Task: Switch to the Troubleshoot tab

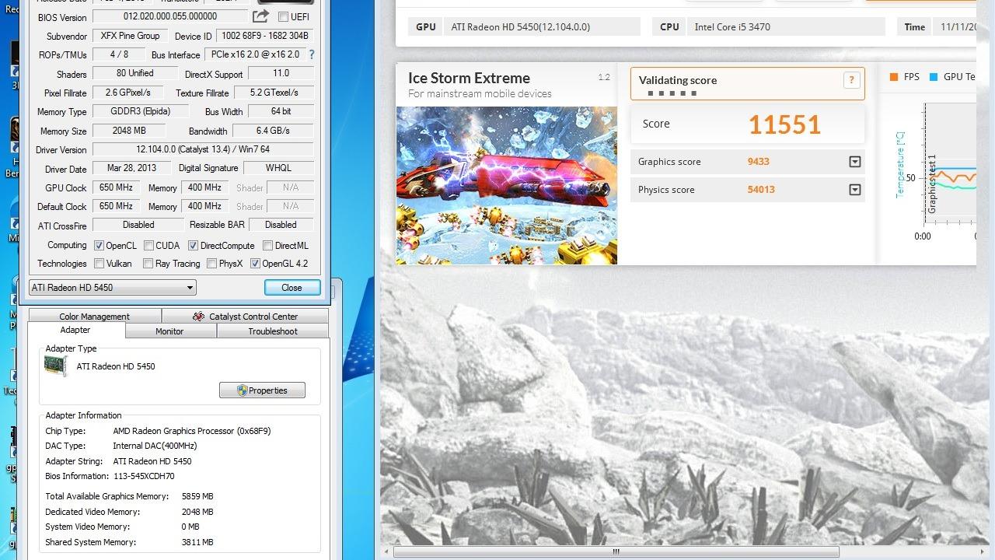Action: tap(273, 331)
